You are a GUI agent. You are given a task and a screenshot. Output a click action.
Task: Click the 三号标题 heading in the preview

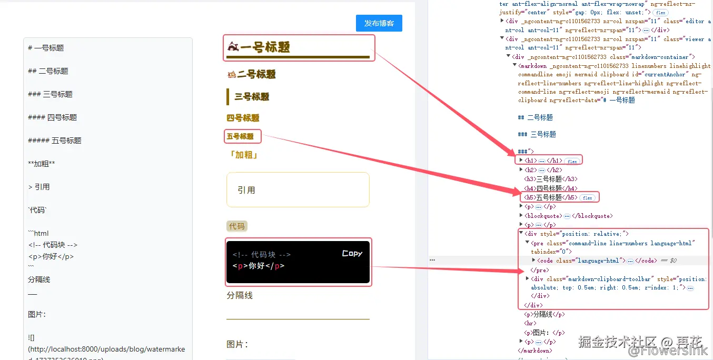252,97
